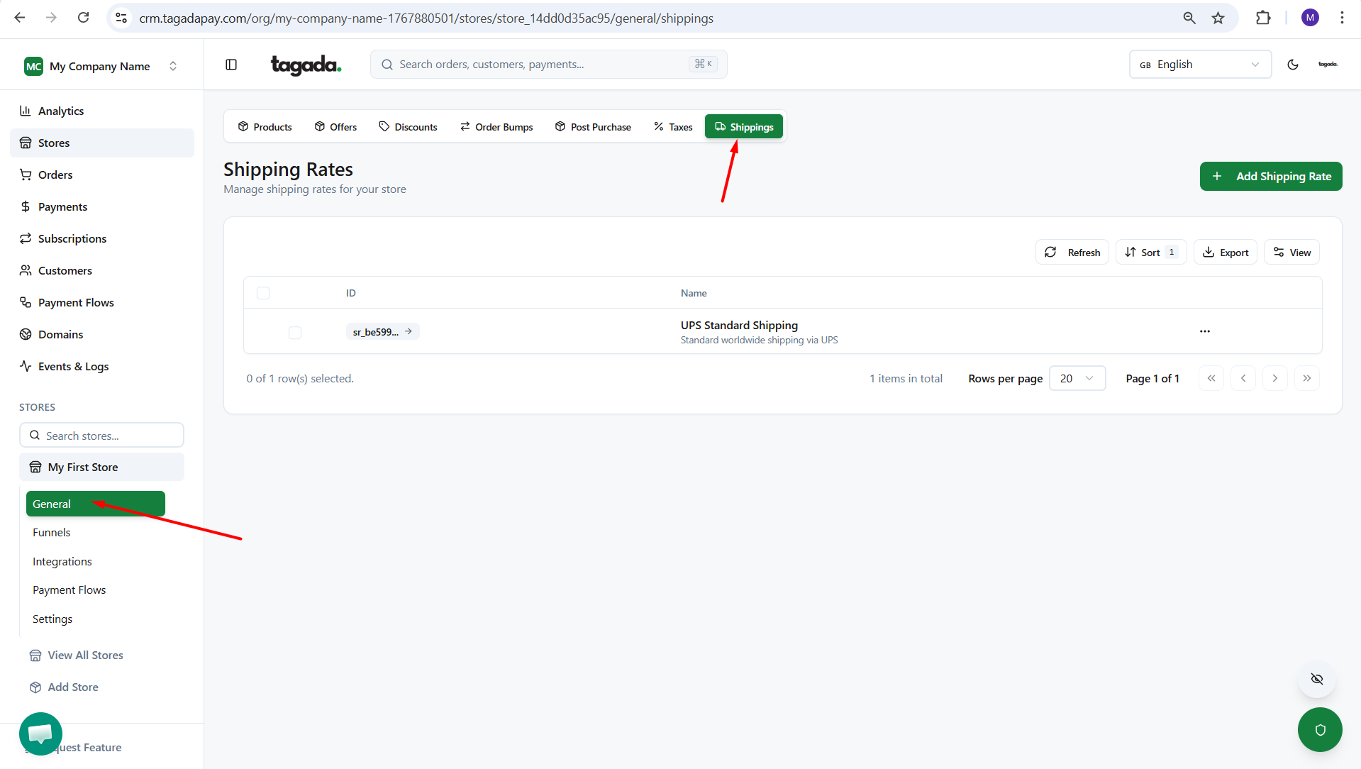The image size is (1361, 769).
Task: Click Add Shipping Rate button
Action: point(1270,176)
